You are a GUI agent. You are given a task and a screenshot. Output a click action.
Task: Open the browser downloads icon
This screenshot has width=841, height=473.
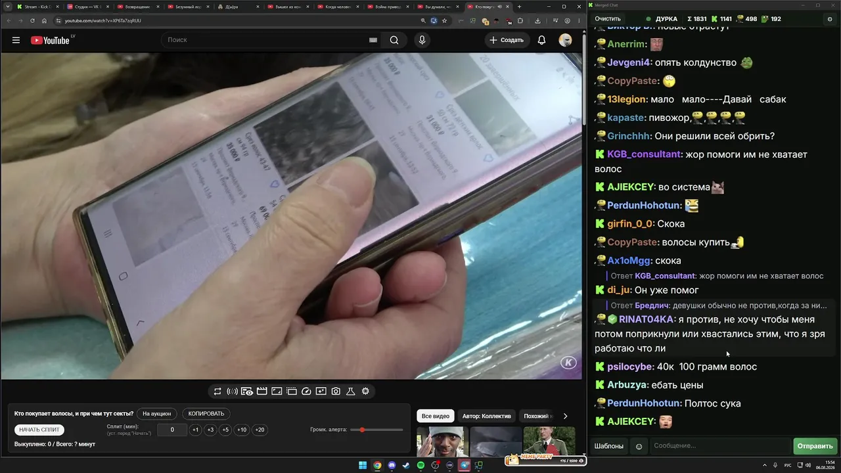537,20
